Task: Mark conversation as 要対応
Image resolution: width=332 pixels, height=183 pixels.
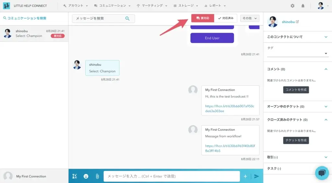Action: (x=203, y=18)
